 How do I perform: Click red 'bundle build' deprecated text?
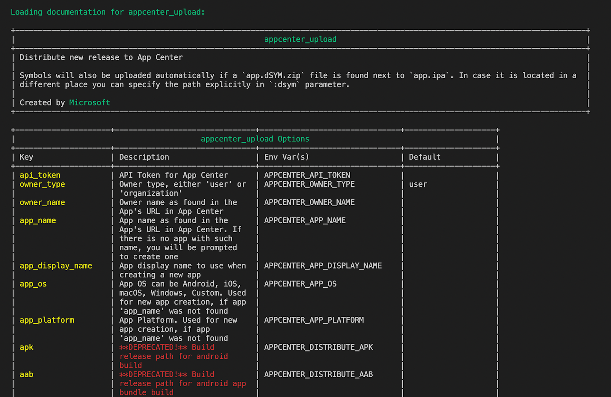[x=147, y=393]
